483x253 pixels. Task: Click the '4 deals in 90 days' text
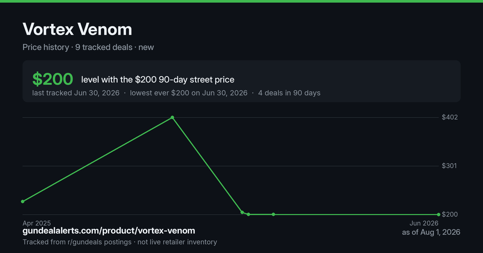(289, 93)
